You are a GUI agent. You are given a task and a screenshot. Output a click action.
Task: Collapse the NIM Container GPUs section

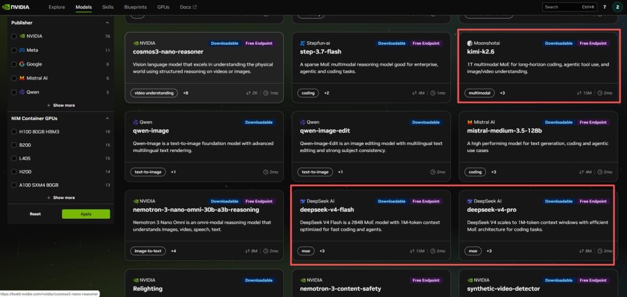pyautogui.click(x=107, y=118)
